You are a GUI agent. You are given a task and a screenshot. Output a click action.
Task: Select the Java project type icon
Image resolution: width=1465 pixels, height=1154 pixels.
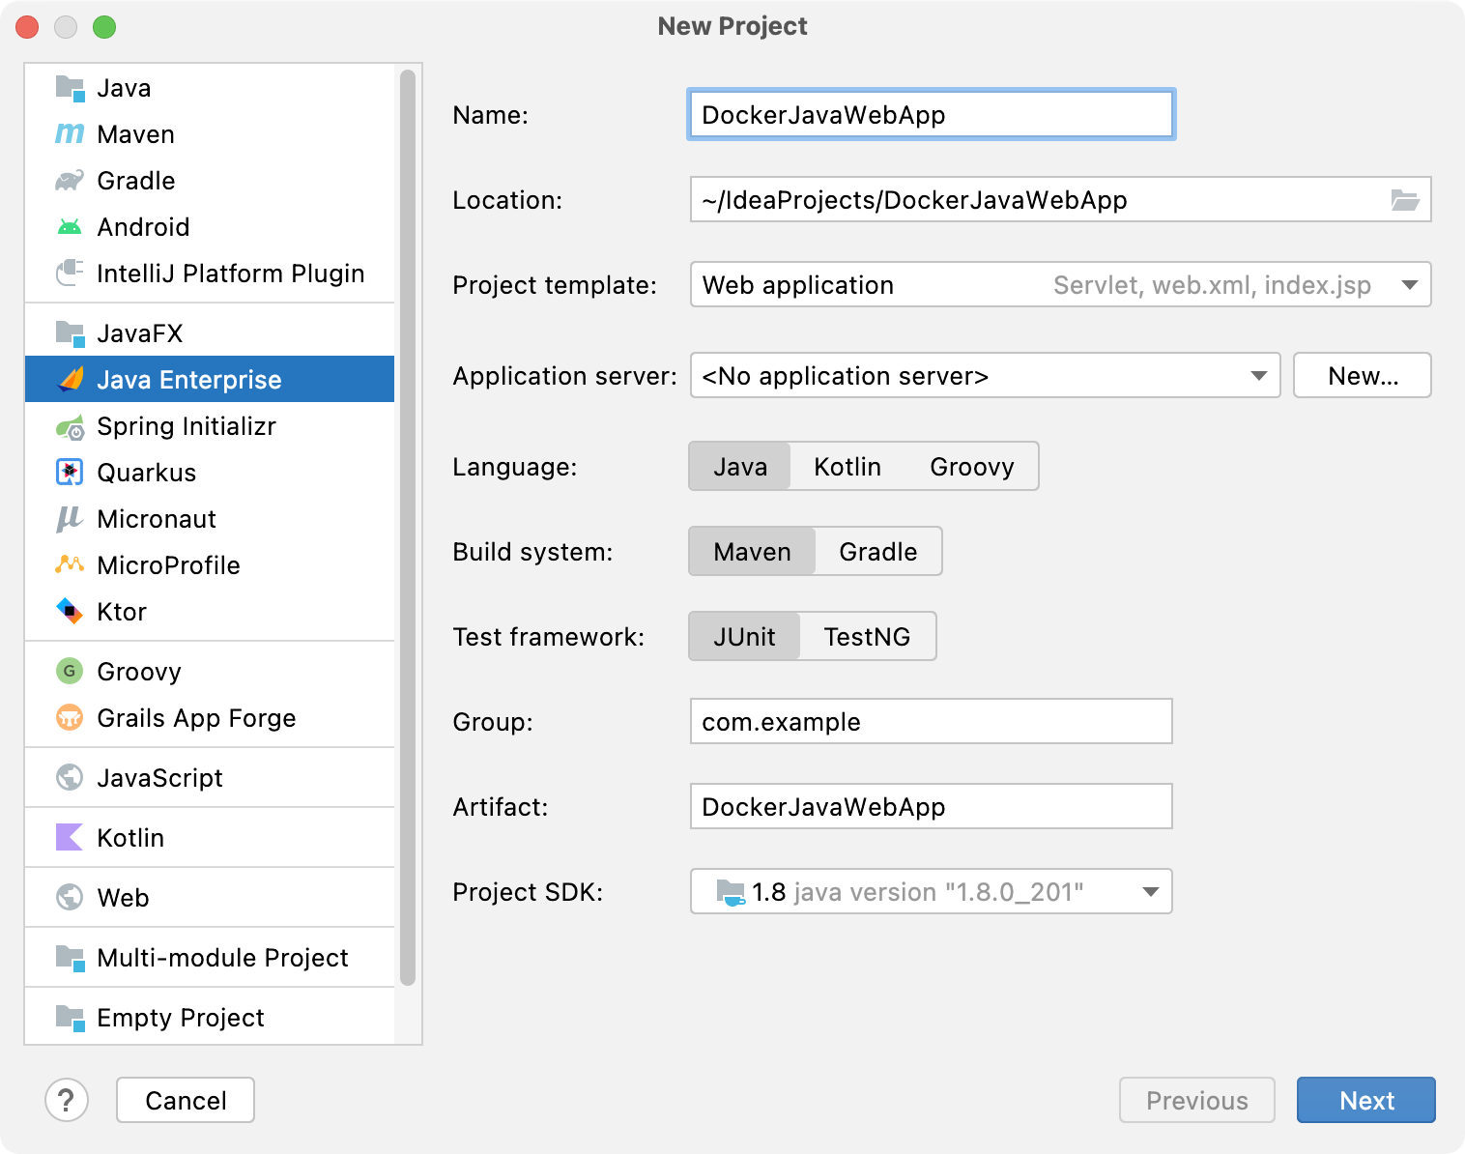(x=70, y=88)
